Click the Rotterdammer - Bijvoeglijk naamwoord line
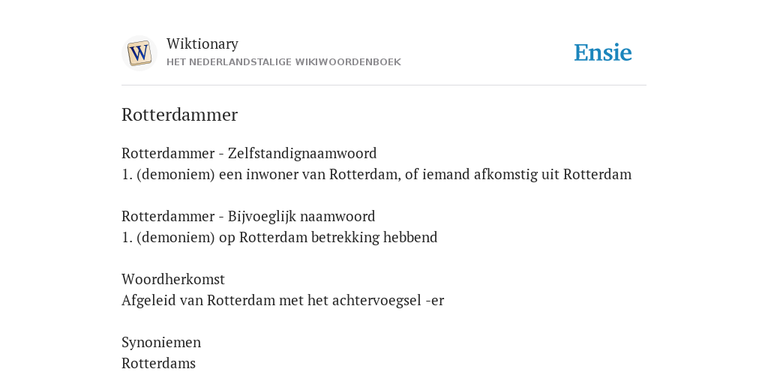 coord(248,217)
